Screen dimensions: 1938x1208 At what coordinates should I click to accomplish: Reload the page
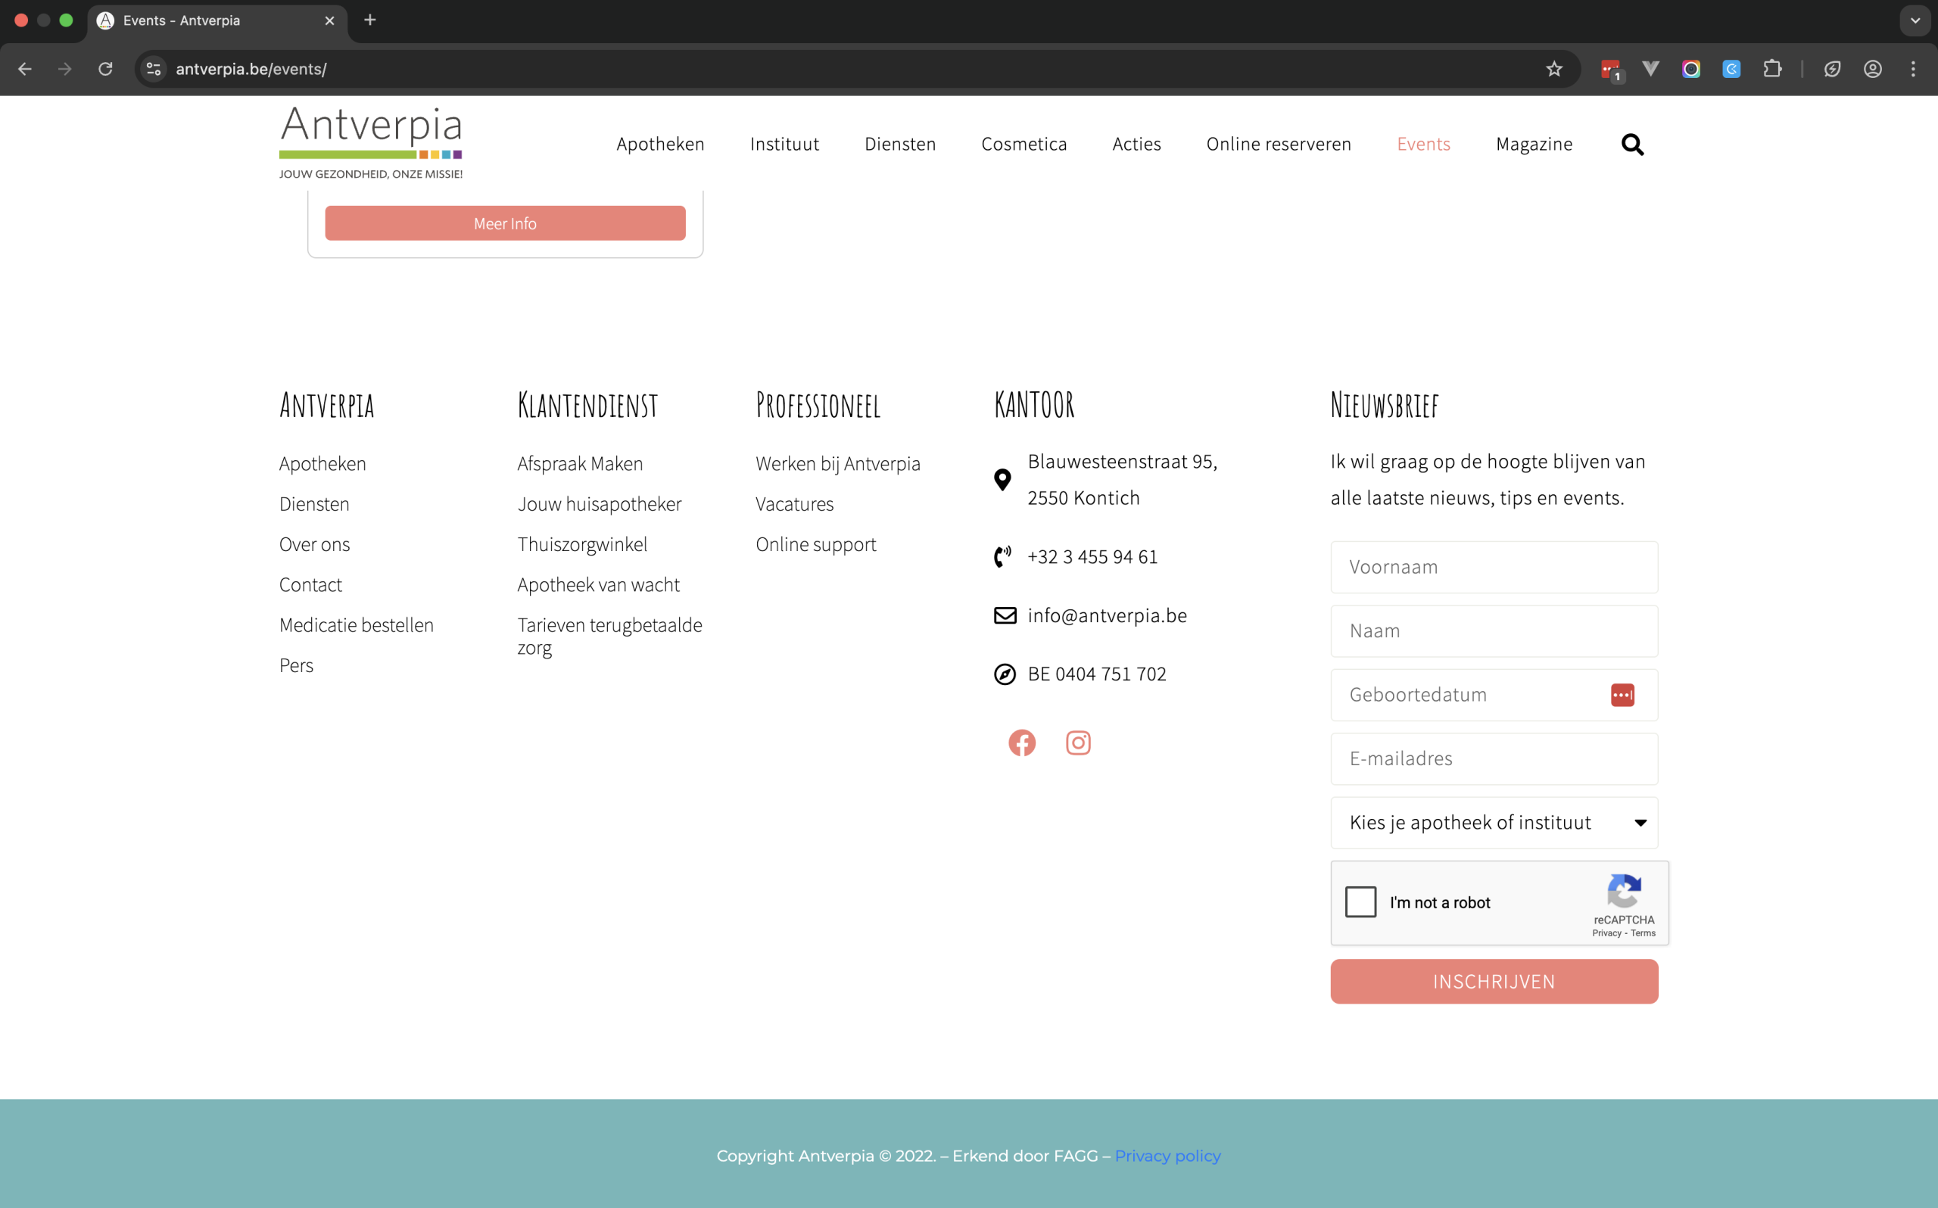pyautogui.click(x=105, y=69)
